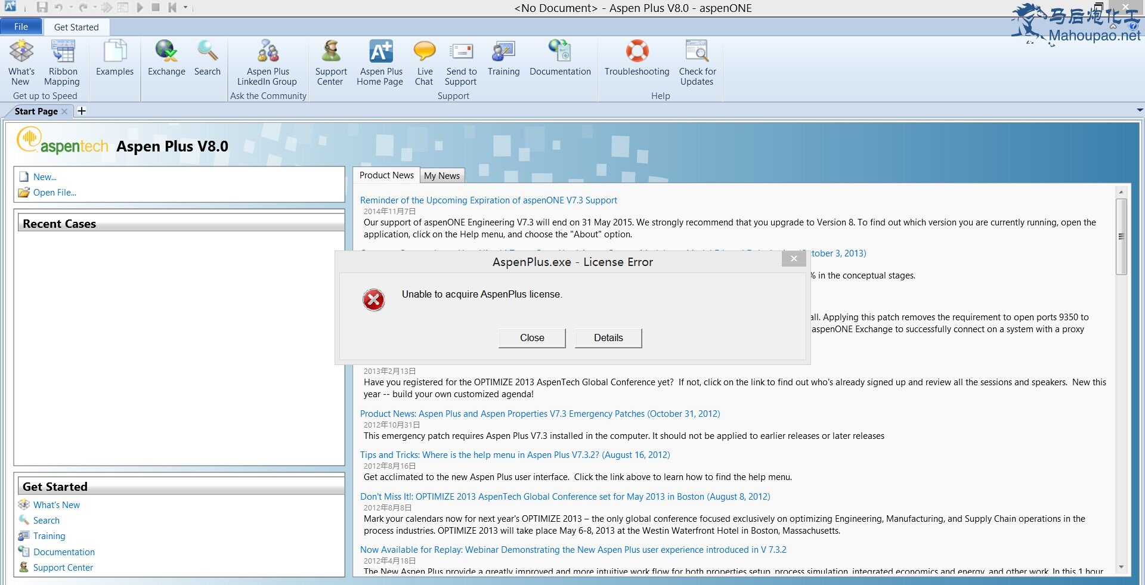1145x585 pixels.
Task: Open Ribbon Mapping tool
Action: (x=63, y=63)
